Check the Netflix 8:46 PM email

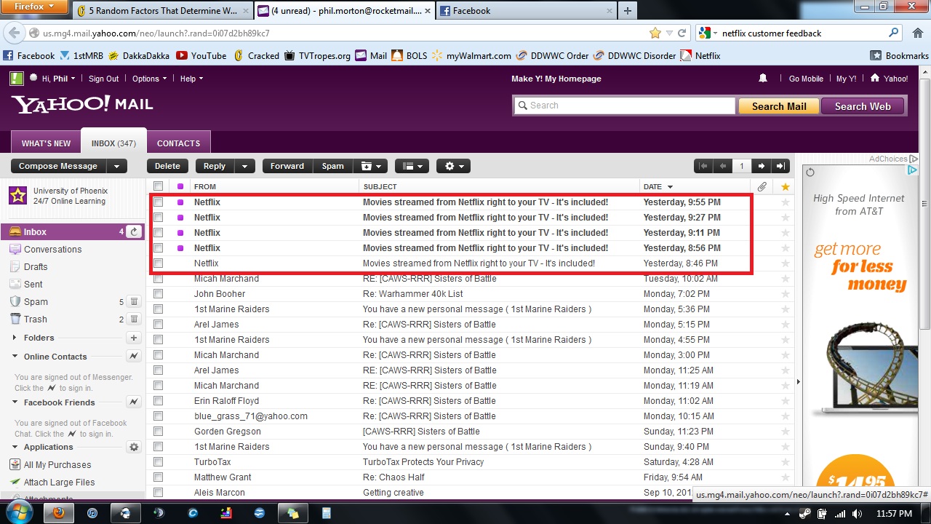[159, 263]
